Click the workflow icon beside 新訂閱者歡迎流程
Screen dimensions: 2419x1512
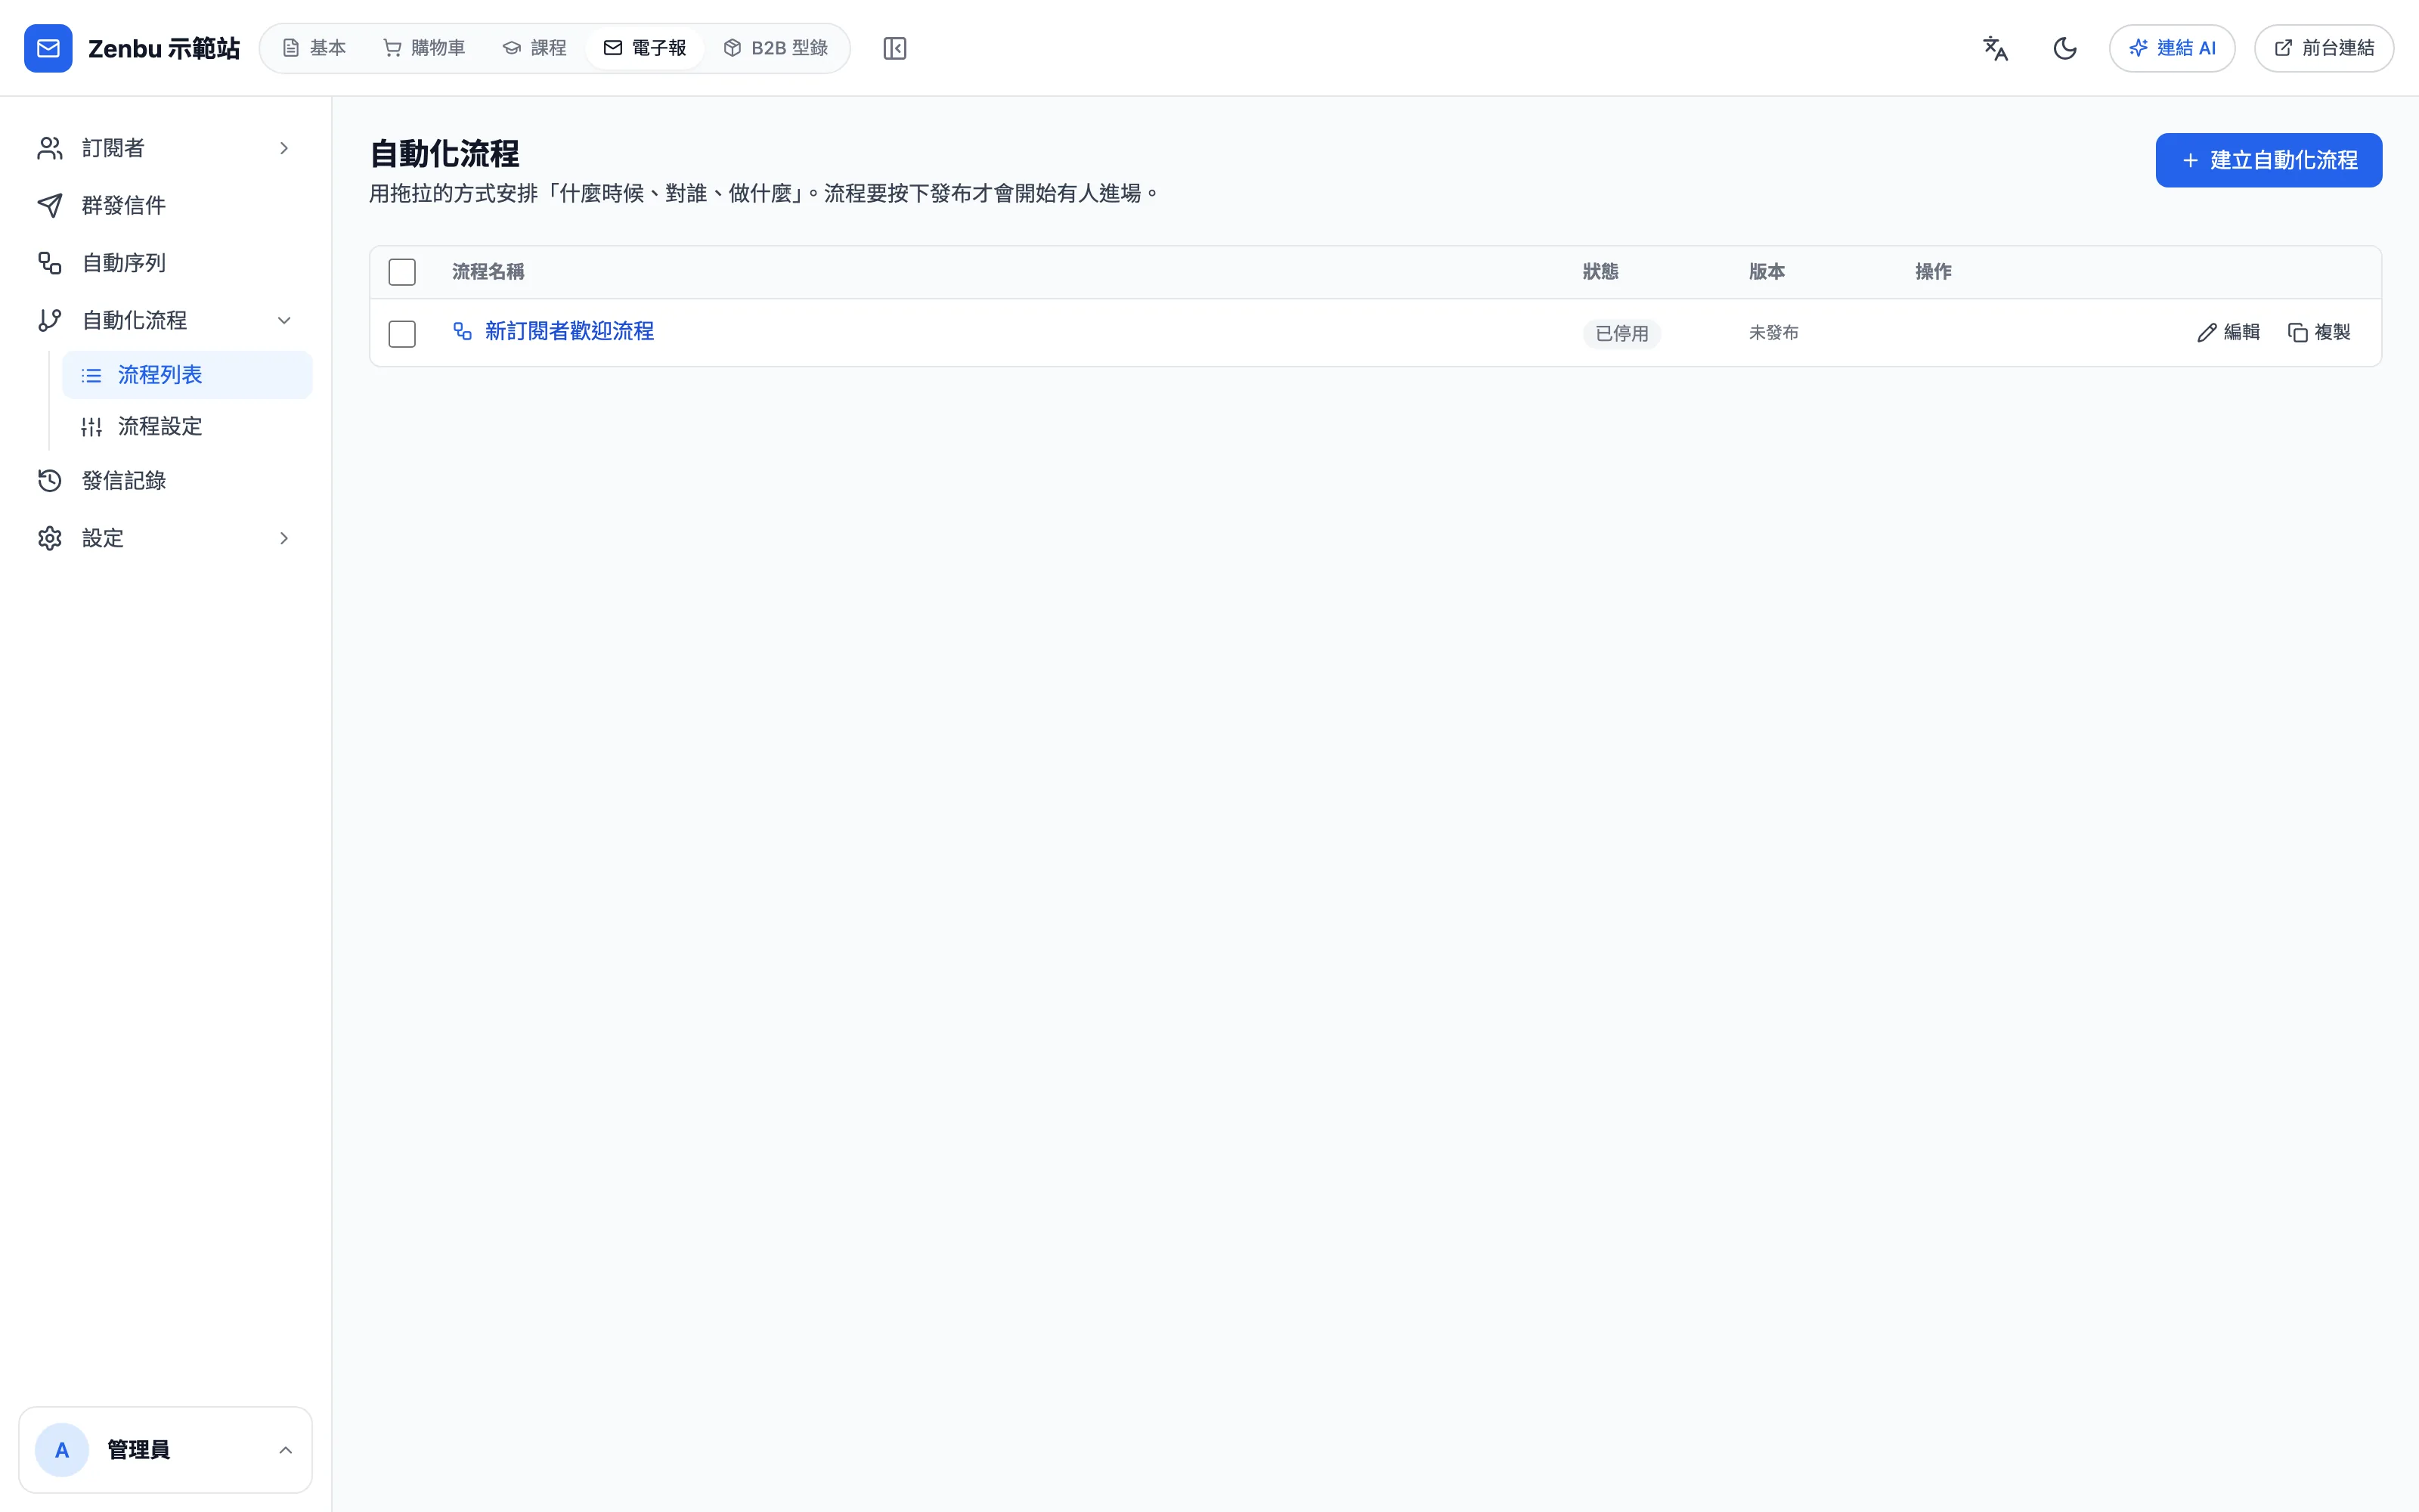[462, 331]
